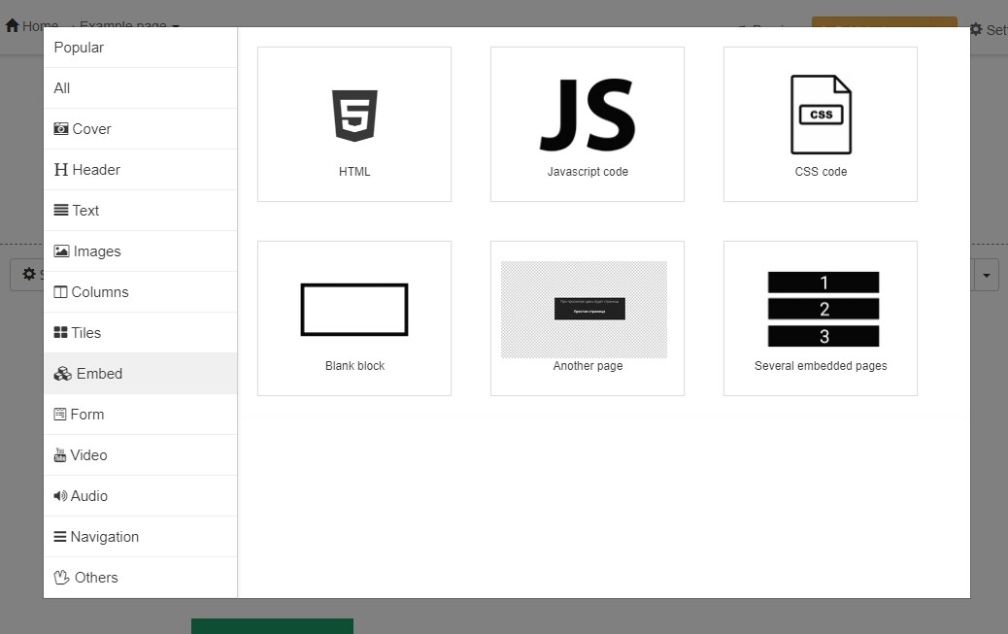Screen dimensions: 1008x634
Task: Add the Several embedded pages block
Action: click(x=821, y=318)
